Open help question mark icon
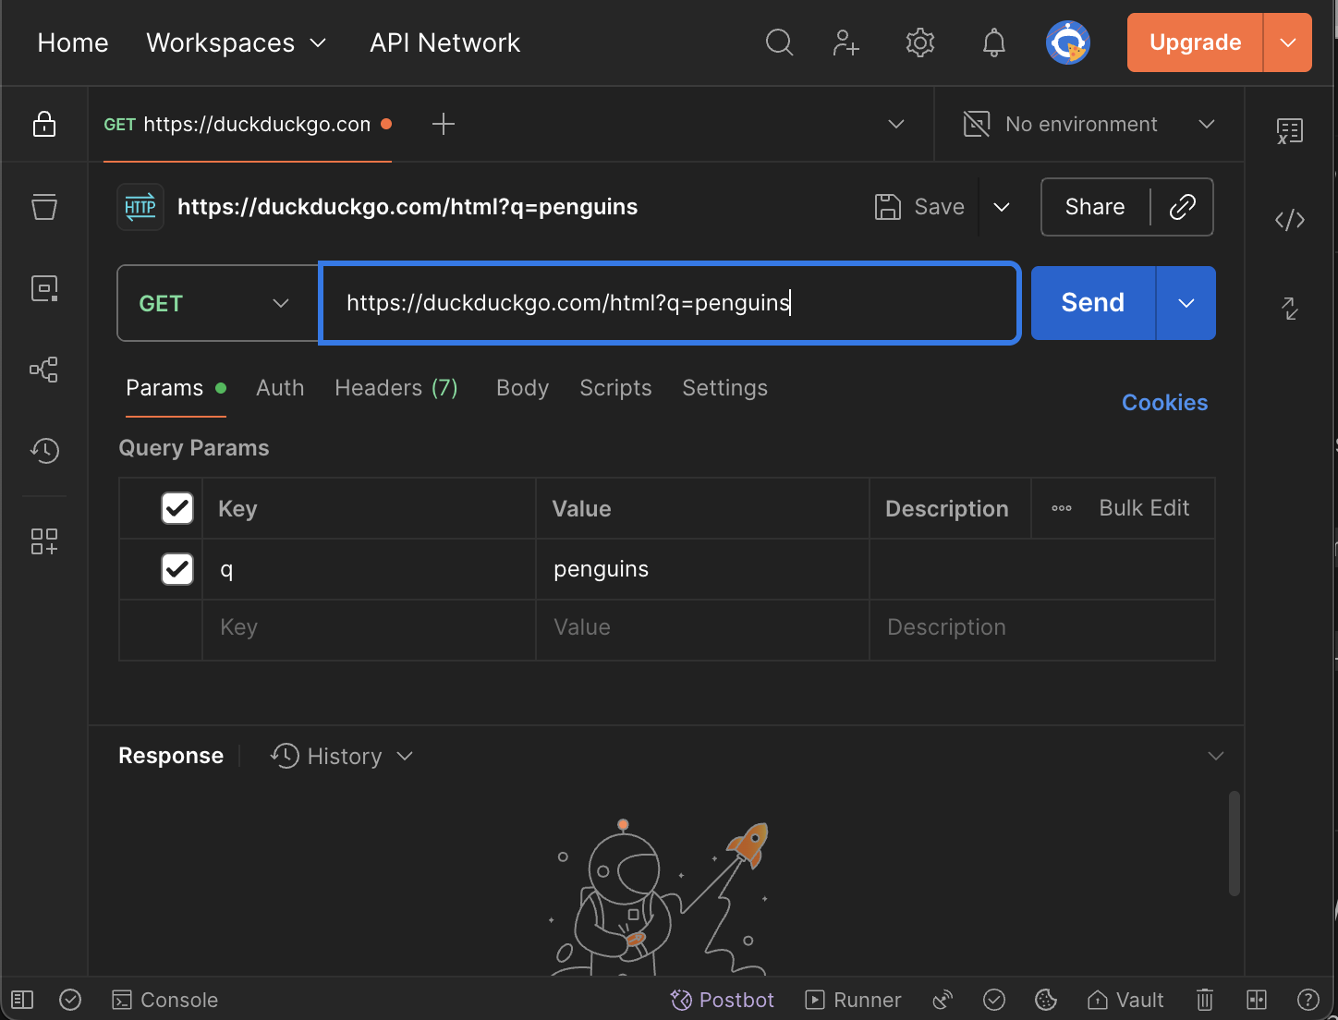Viewport: 1338px width, 1020px height. [x=1308, y=1000]
